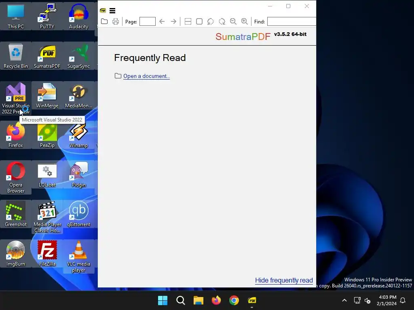Select Opera Browser desktop shortcut
The height and width of the screenshot is (310, 414).
click(16, 177)
